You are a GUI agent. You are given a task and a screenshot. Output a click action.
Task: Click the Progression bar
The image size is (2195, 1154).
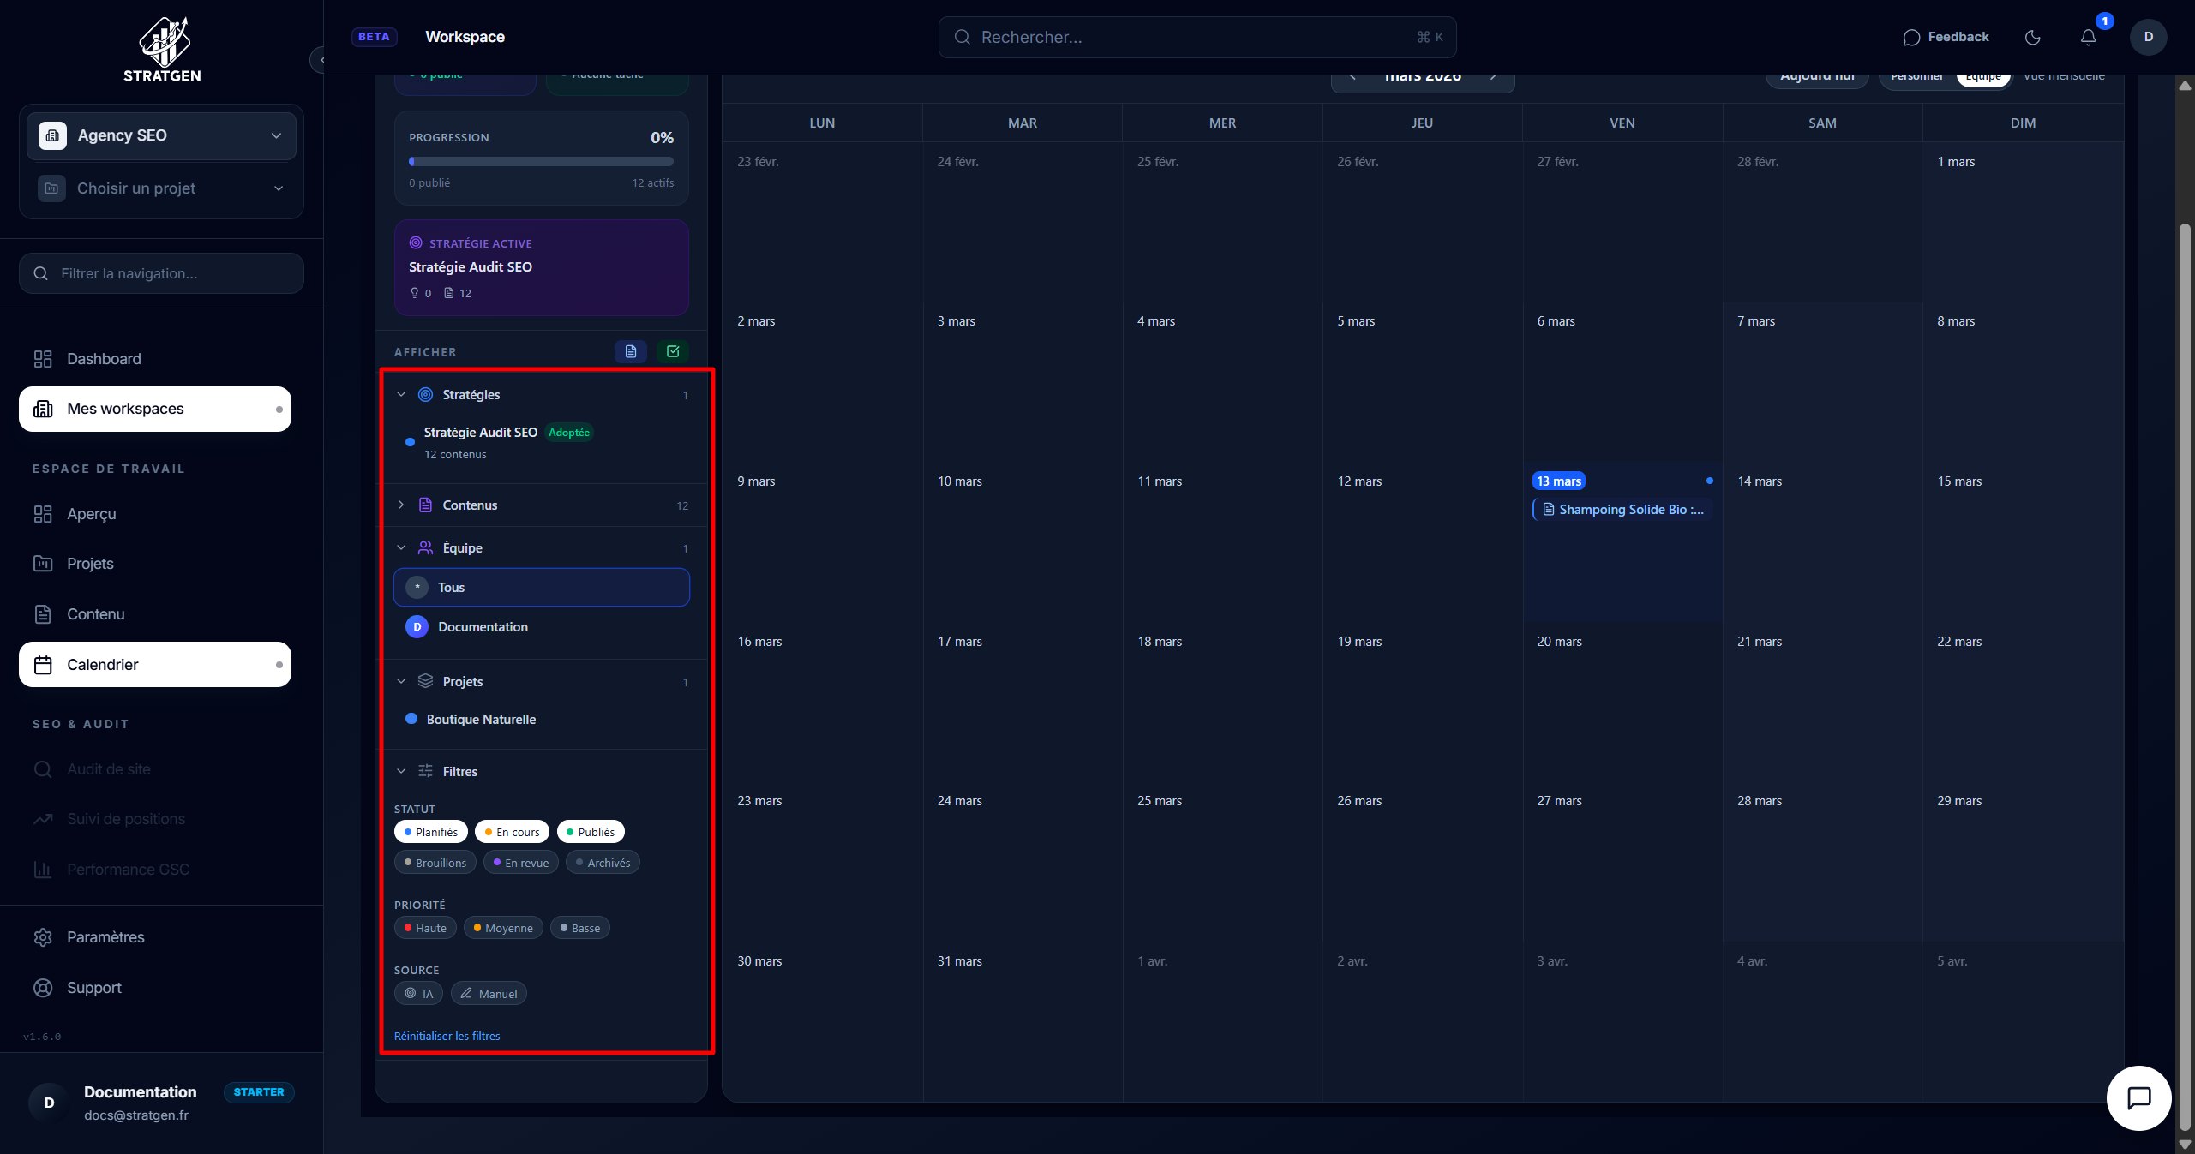click(541, 161)
